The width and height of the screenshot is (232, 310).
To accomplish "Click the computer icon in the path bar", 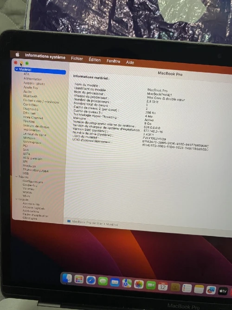I will pos(69,221).
